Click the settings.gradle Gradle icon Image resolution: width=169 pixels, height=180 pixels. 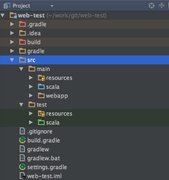coord(23,167)
